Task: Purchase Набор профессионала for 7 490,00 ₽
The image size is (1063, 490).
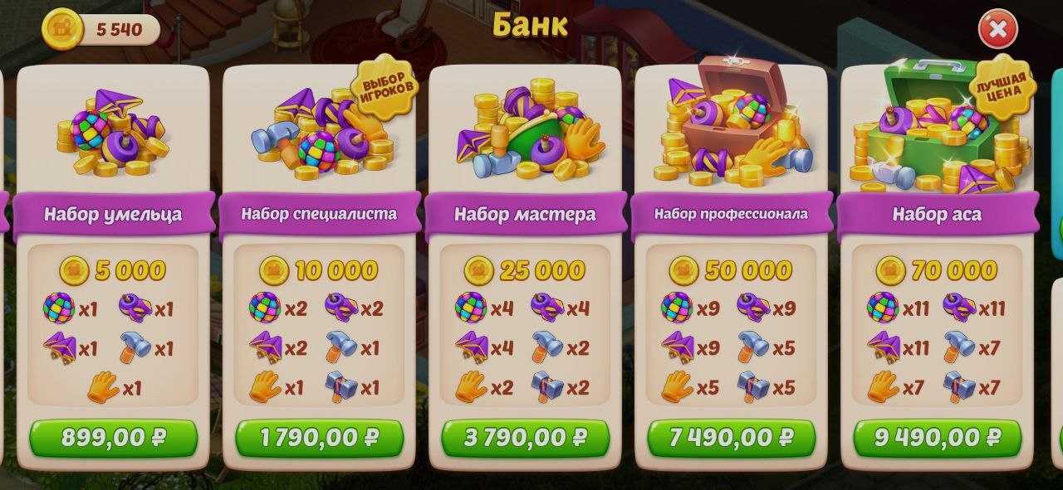Action: (731, 438)
